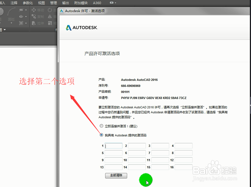
Task: Click activation code field 5
Action: 113,153
